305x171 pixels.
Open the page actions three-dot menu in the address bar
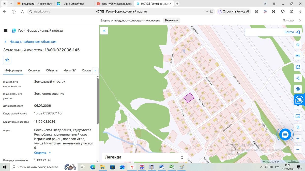tap(206, 11)
